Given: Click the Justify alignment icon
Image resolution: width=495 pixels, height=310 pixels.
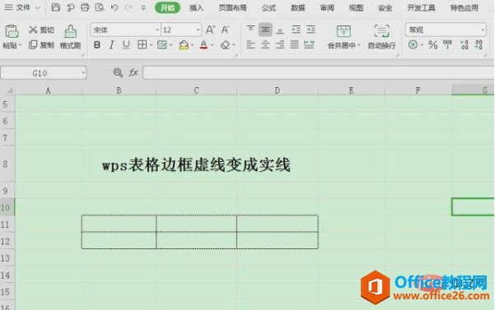Looking at the screenshot, I should click(x=294, y=44).
